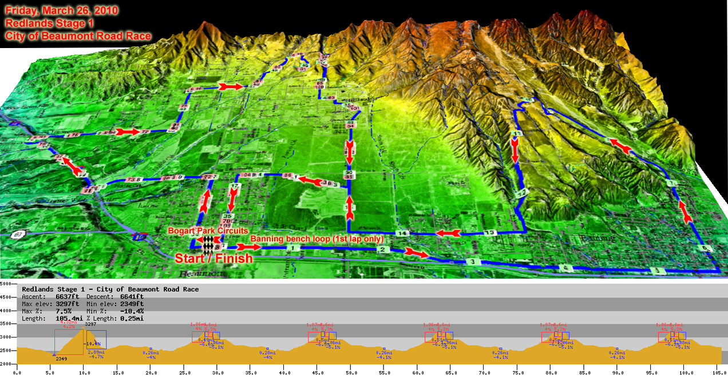Image resolution: width=728 pixels, height=377 pixels.
Task: Click the red Start / Finish text
Action: click(x=213, y=259)
